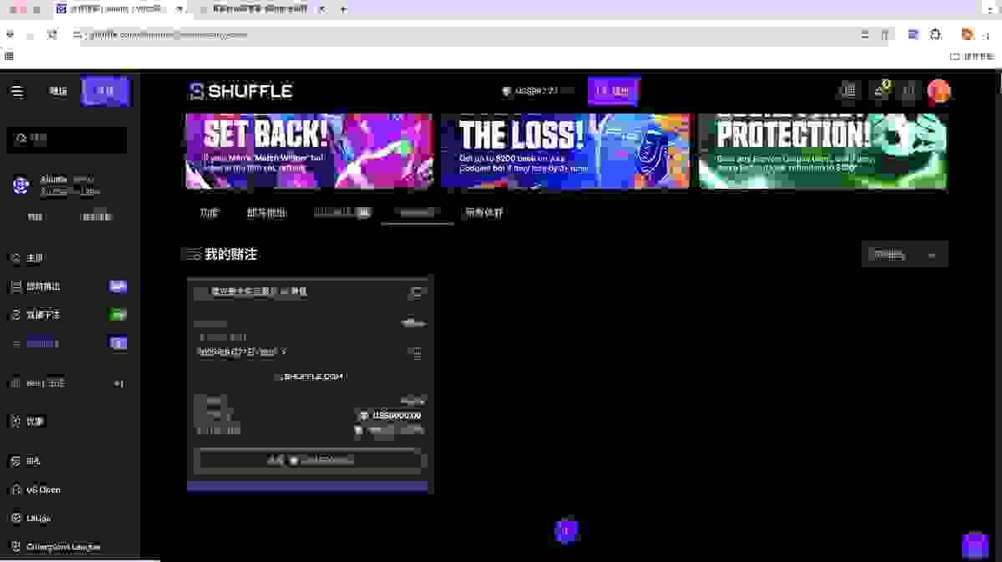Click the purple highlighted tab beside the hamburger
Screen dimensions: 1002x562
[x=105, y=91]
